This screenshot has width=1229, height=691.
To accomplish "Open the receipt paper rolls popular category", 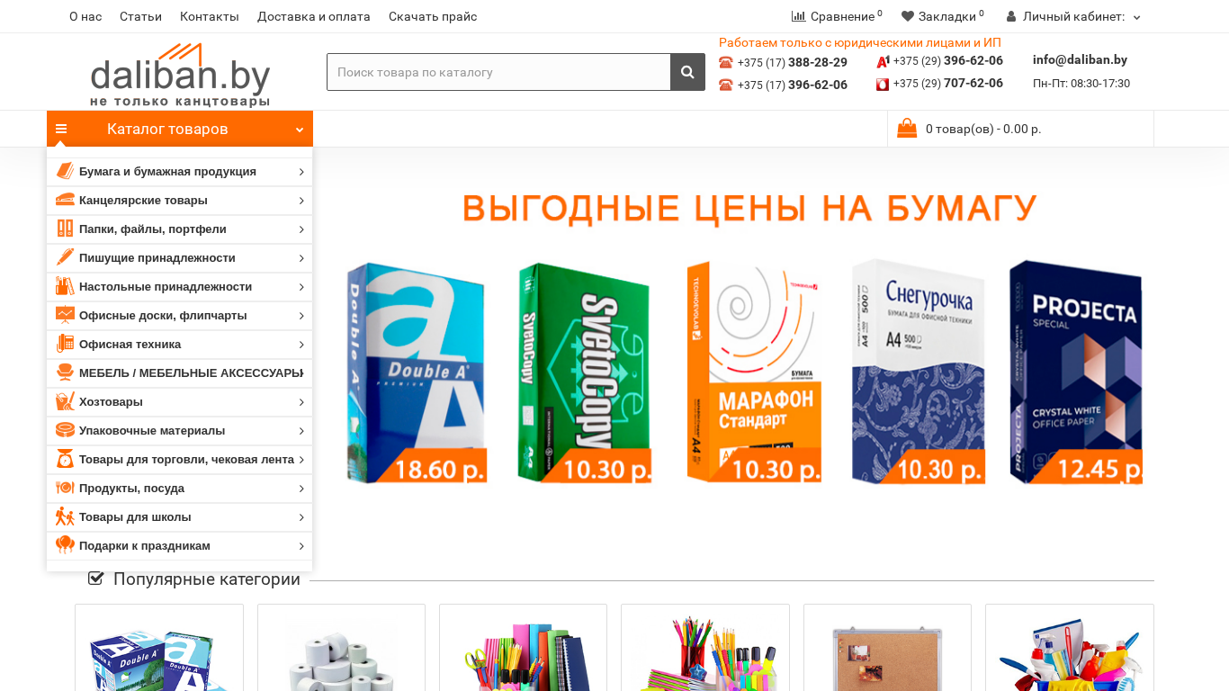I will point(341,648).
